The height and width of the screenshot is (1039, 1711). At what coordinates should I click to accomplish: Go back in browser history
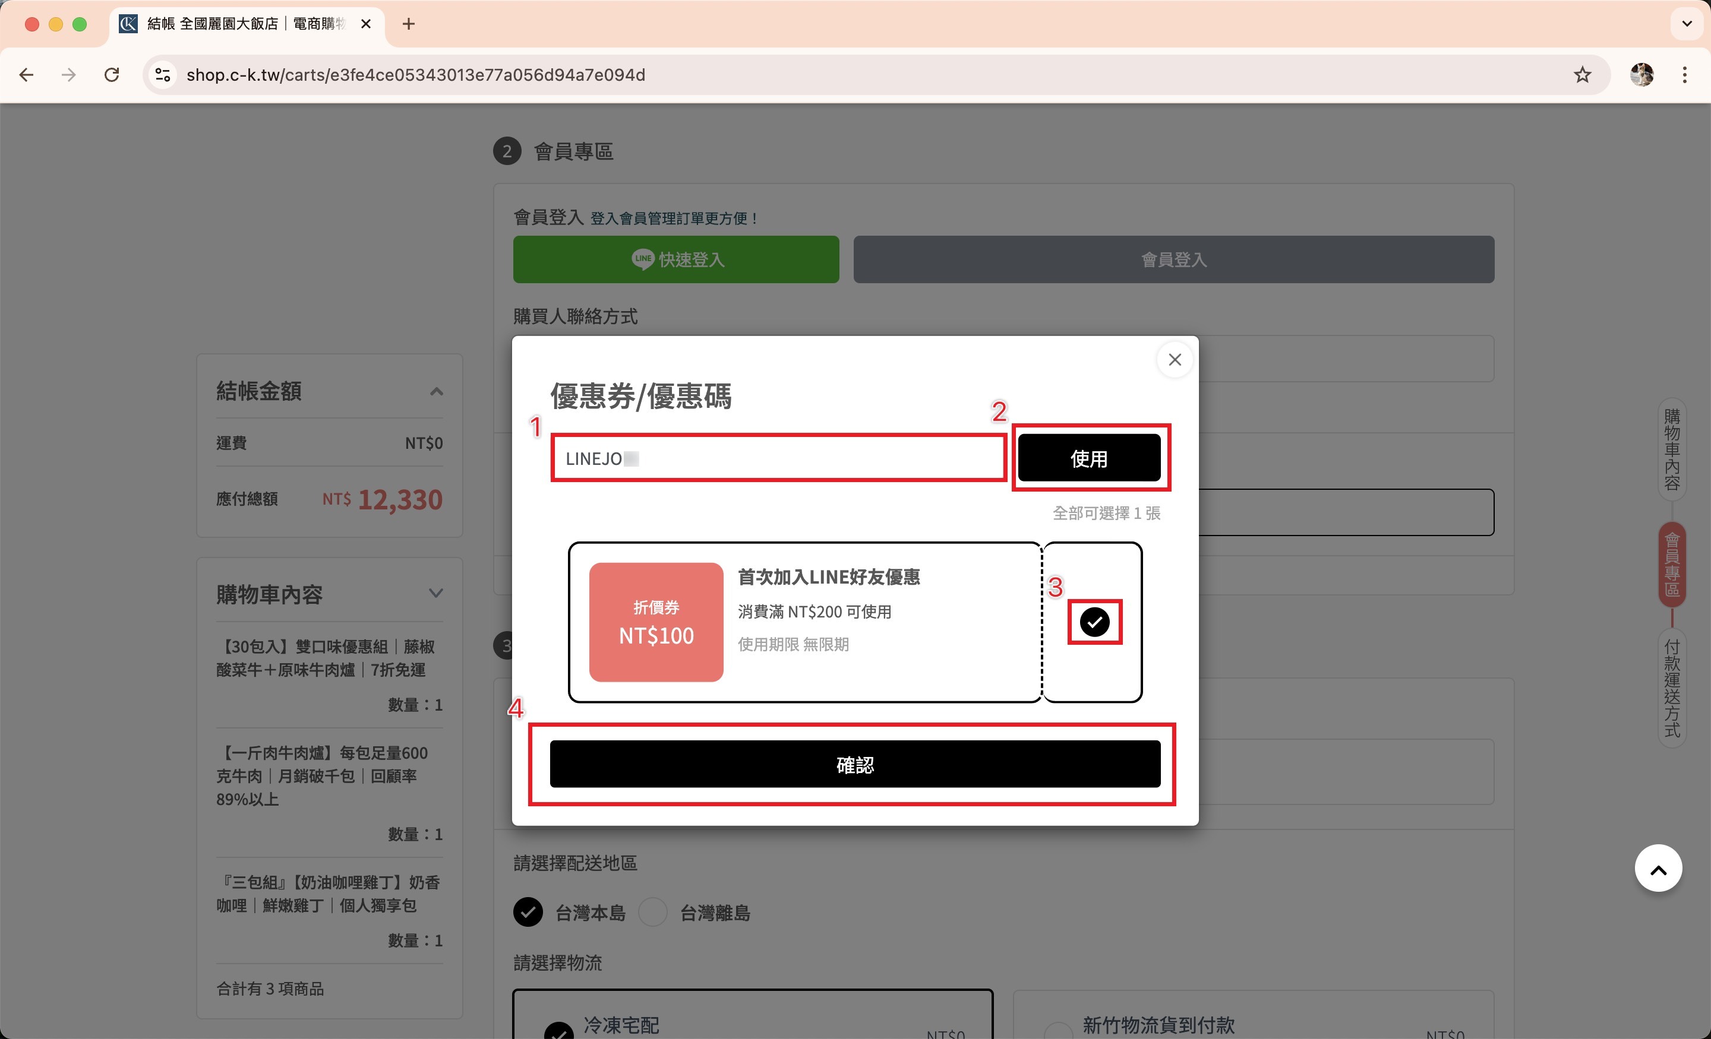pyautogui.click(x=26, y=75)
